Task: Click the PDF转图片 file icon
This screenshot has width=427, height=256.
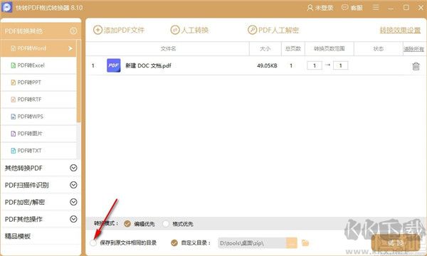Action: [x=13, y=134]
